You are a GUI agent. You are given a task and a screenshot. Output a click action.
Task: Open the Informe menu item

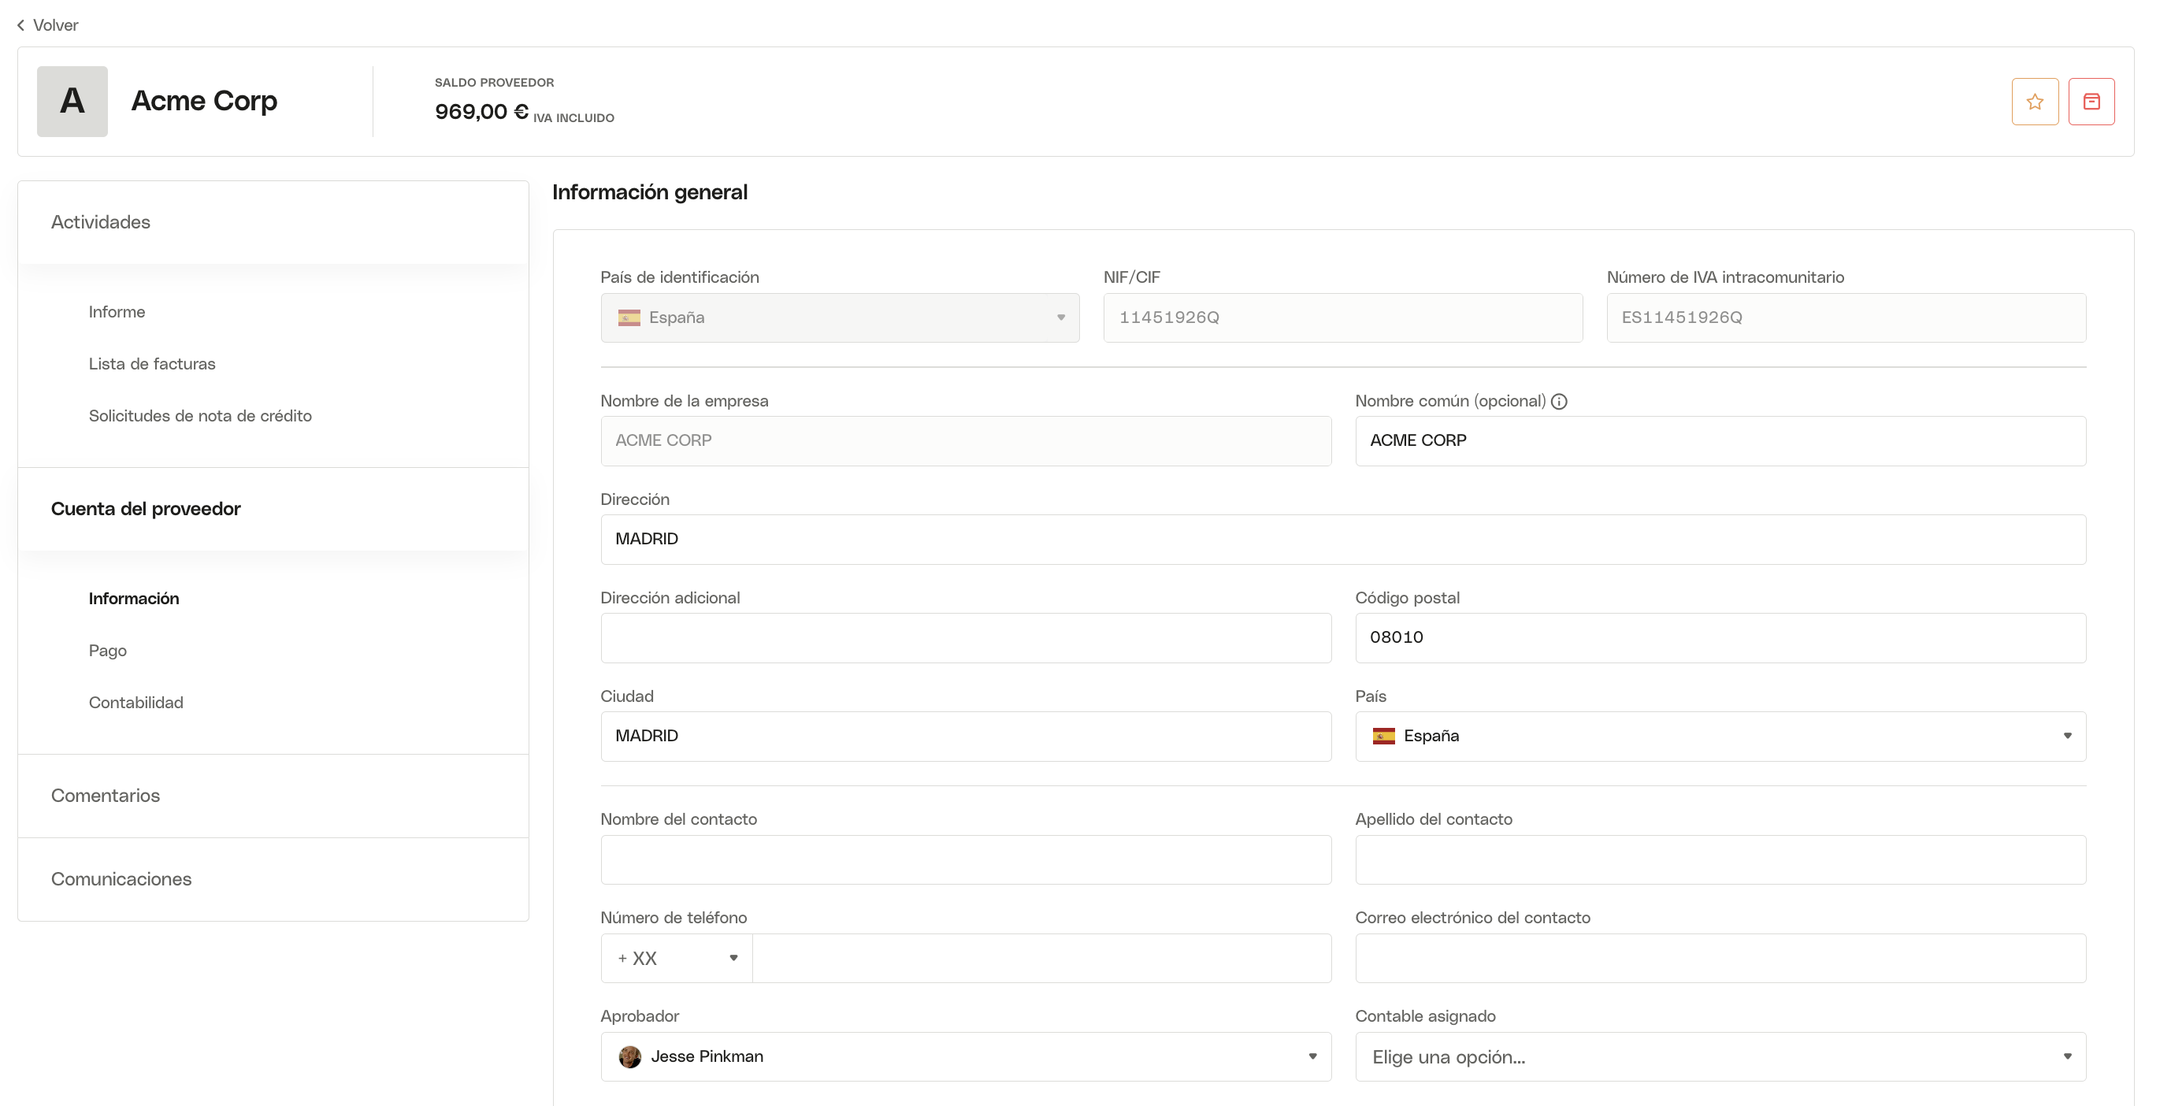(x=117, y=312)
